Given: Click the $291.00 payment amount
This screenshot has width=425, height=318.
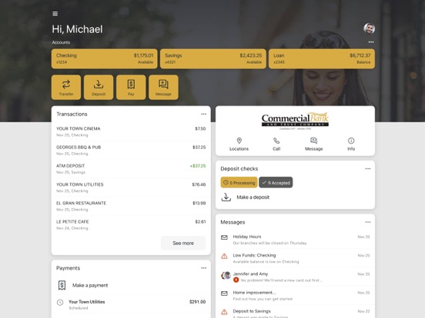Looking at the screenshot, I should click(x=197, y=302).
